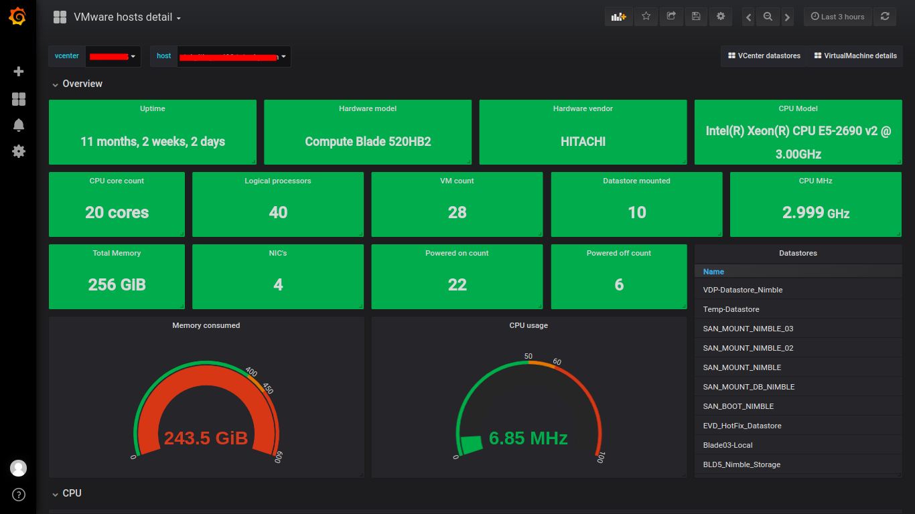Open the VirtualMachine details link
This screenshot has width=915, height=514.
(x=855, y=56)
